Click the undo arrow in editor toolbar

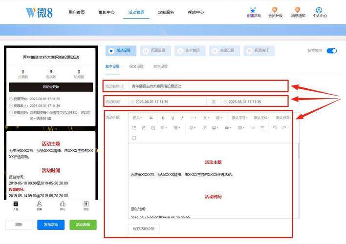coord(275,128)
